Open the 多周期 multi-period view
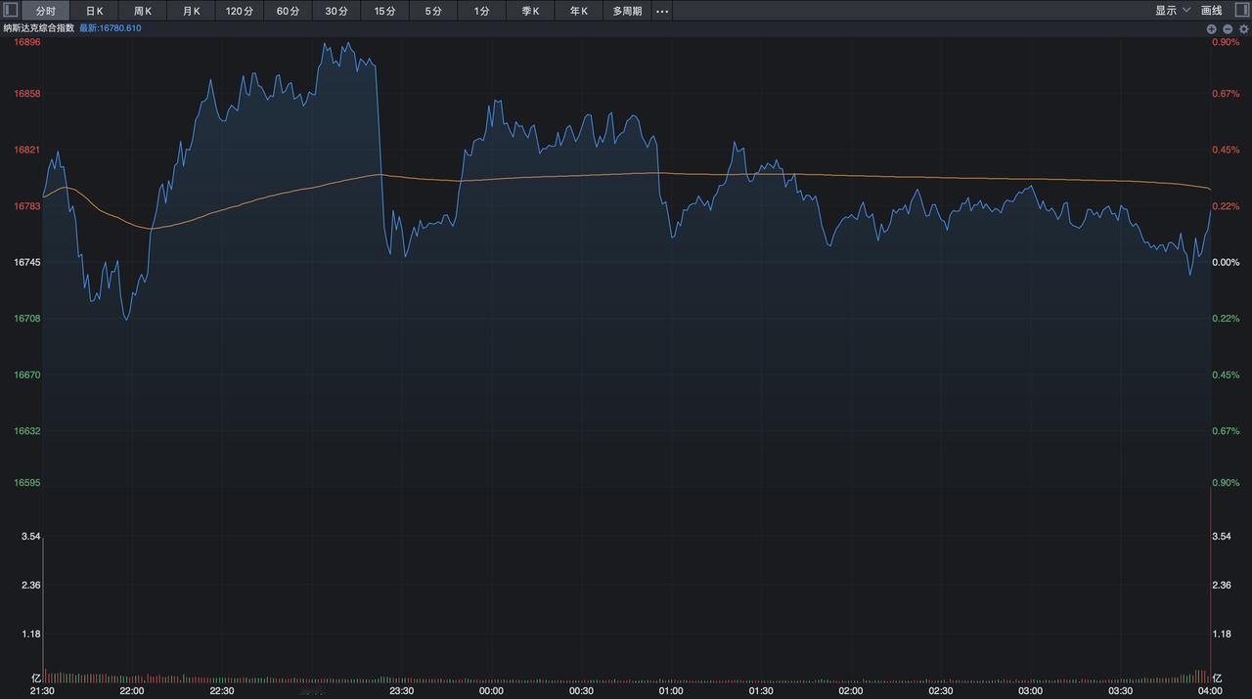Image resolution: width=1252 pixels, height=699 pixels. click(x=627, y=11)
